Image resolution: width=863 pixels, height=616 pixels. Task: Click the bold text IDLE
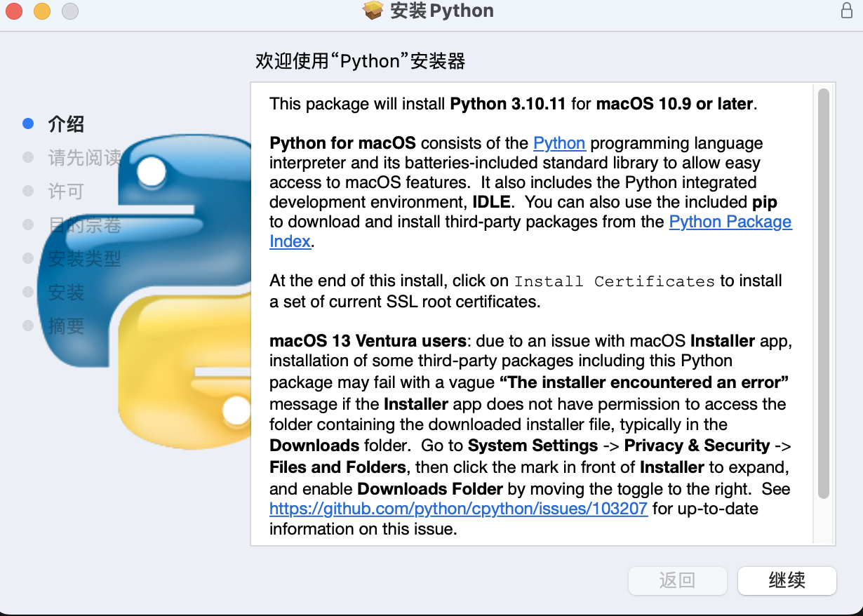tap(493, 202)
